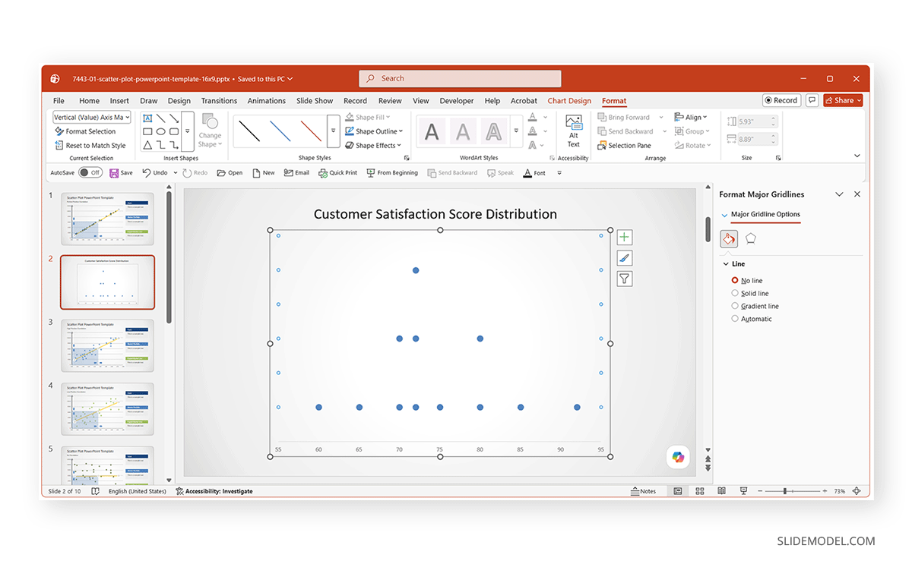Switch to the Developer tab

(457, 101)
